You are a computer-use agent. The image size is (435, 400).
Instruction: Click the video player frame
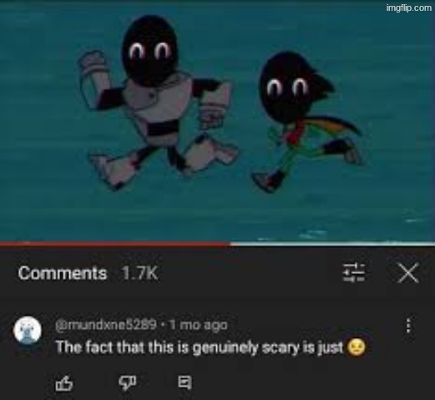217,121
